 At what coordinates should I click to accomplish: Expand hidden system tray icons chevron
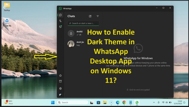coord(154,103)
